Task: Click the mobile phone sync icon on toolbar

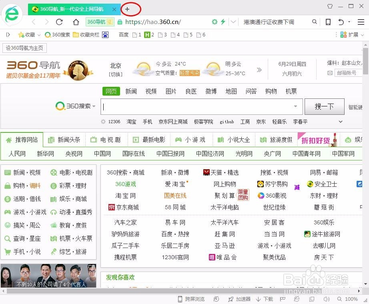Action: (328, 22)
